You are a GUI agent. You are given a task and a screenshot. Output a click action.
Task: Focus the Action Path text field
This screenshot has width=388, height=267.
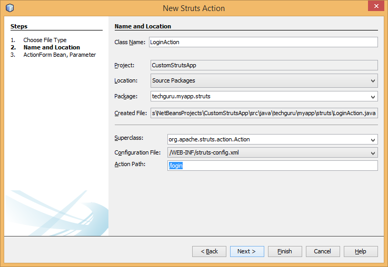pos(272,166)
